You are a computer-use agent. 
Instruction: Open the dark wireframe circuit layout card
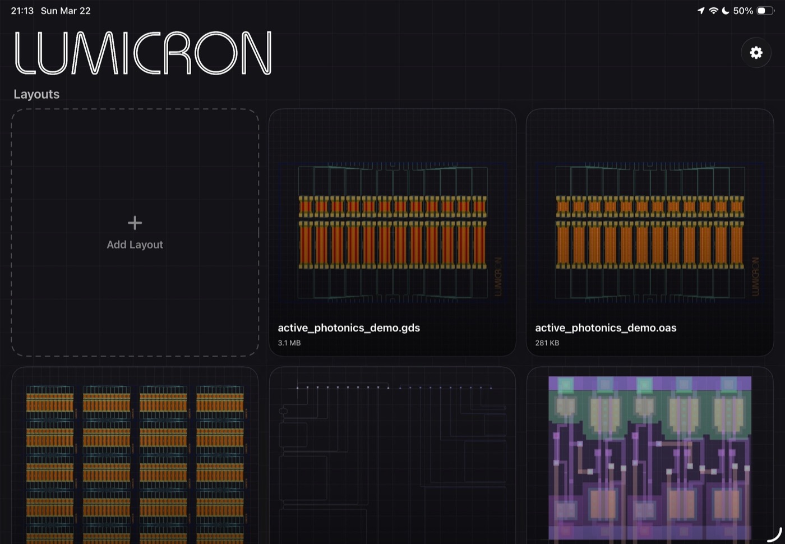click(x=392, y=455)
